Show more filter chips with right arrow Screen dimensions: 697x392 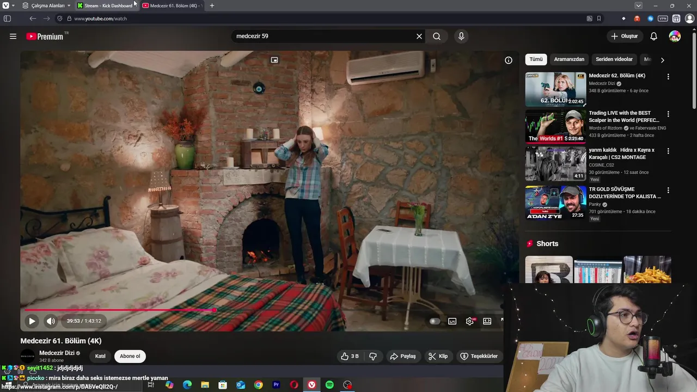click(x=662, y=60)
